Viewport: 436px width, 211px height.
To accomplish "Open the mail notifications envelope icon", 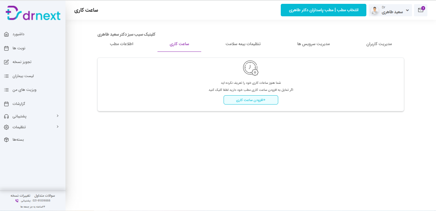I will (420, 10).
